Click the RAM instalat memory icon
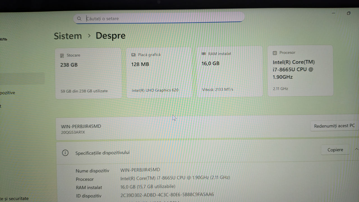This screenshot has width=359, height=202. pyautogui.click(x=204, y=54)
